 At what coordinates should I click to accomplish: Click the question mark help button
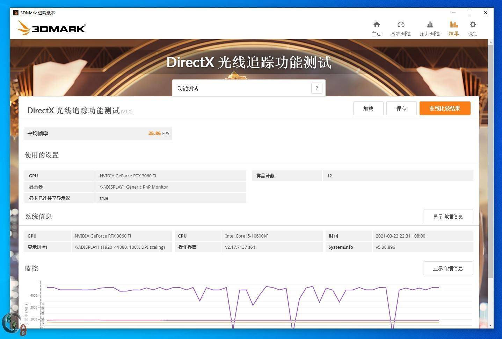pyautogui.click(x=317, y=88)
